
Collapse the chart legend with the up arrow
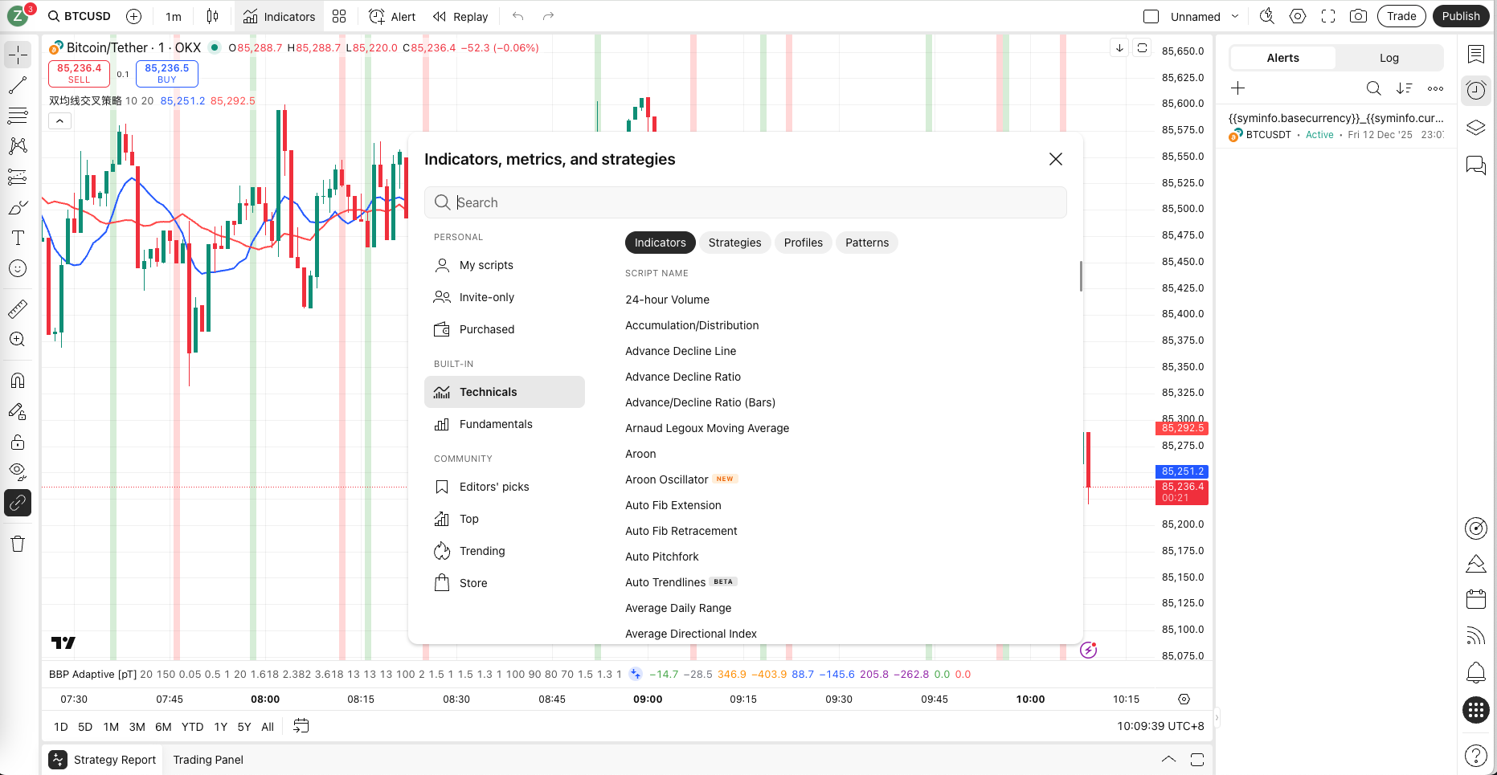pyautogui.click(x=59, y=120)
